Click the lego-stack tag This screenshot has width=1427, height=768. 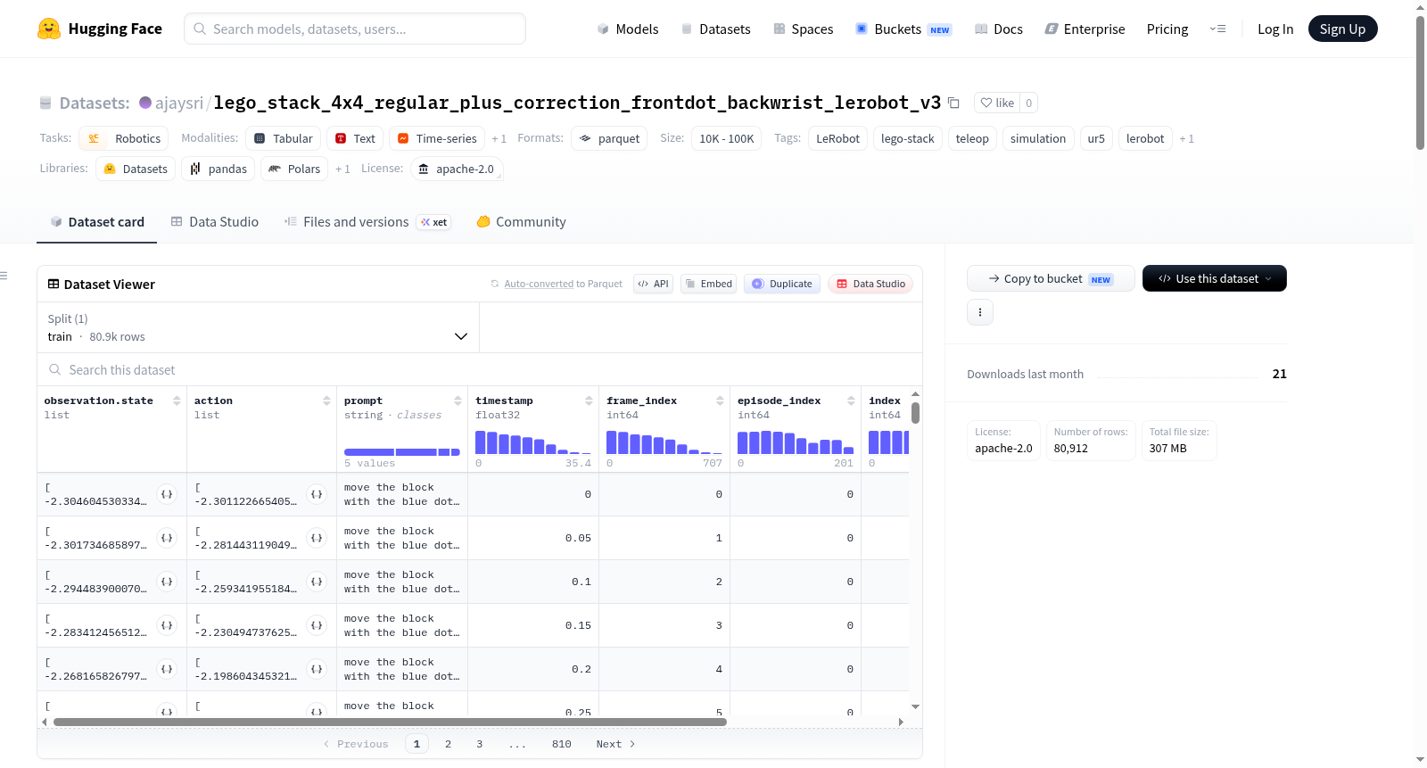pyautogui.click(x=908, y=138)
